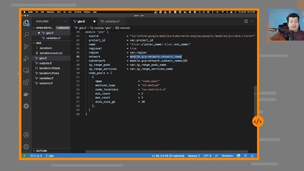Open outputs.tf file
Viewport: 304px width, 171px height.
pos(46,63)
